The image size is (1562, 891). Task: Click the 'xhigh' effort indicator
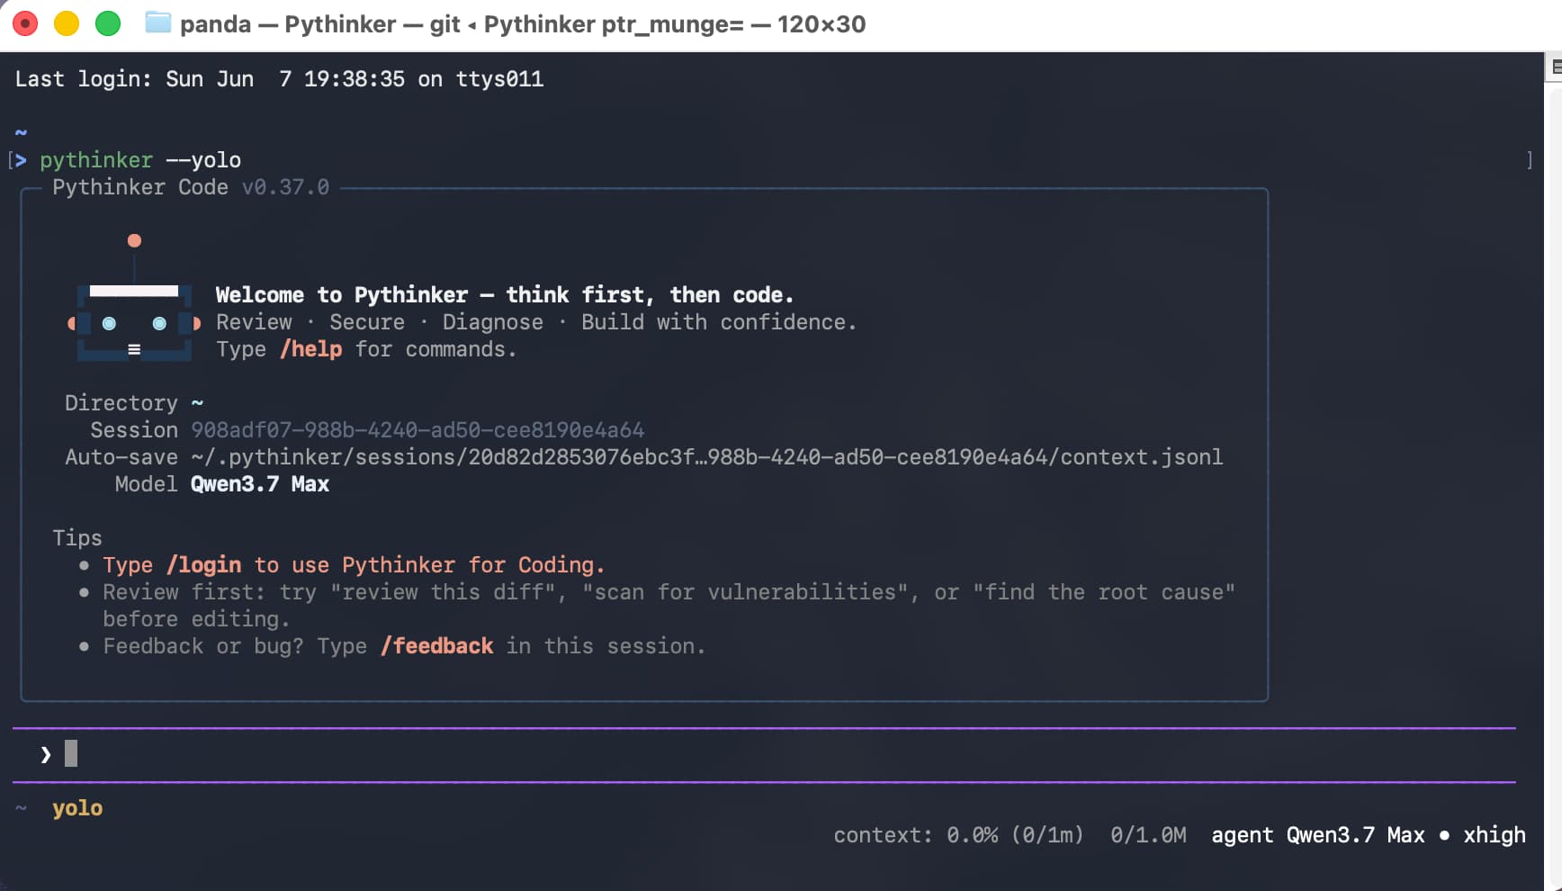coord(1495,835)
